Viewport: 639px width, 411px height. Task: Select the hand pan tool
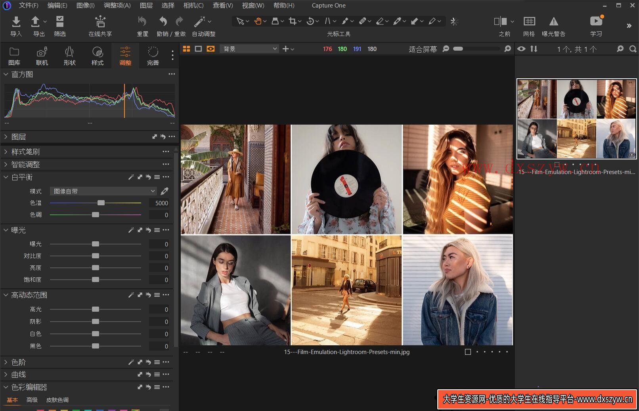pos(258,21)
